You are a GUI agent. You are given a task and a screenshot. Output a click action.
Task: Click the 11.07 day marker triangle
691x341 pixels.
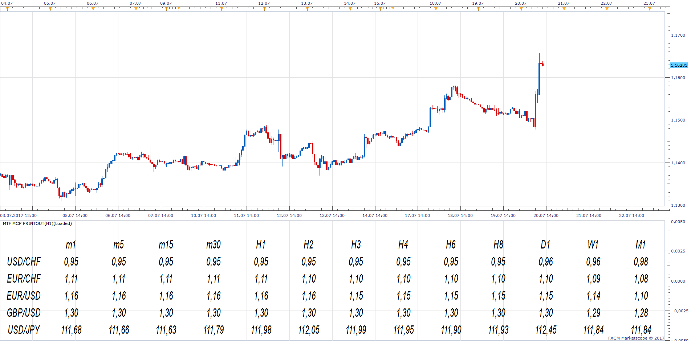pos(221,9)
